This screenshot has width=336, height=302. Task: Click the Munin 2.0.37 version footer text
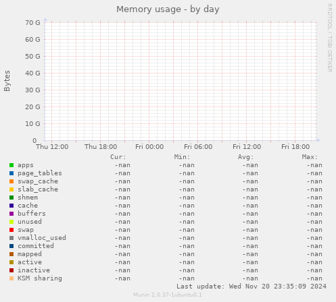168,295
